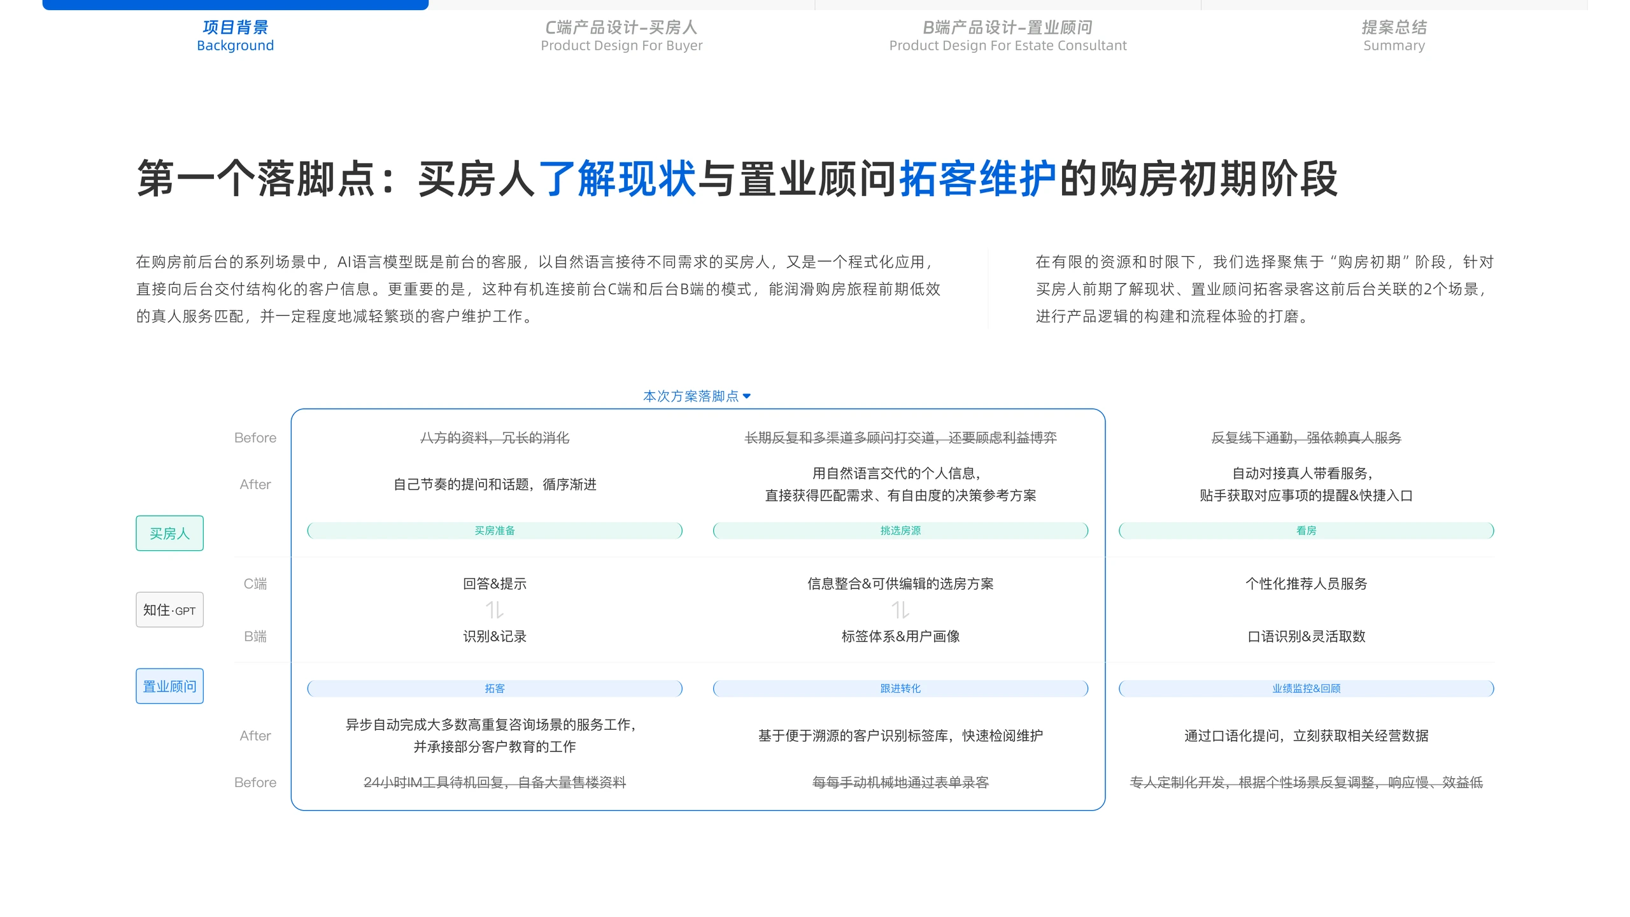Screen dimensions: 1630x917
Task: Select the 看房 stage bar
Action: pos(1306,530)
